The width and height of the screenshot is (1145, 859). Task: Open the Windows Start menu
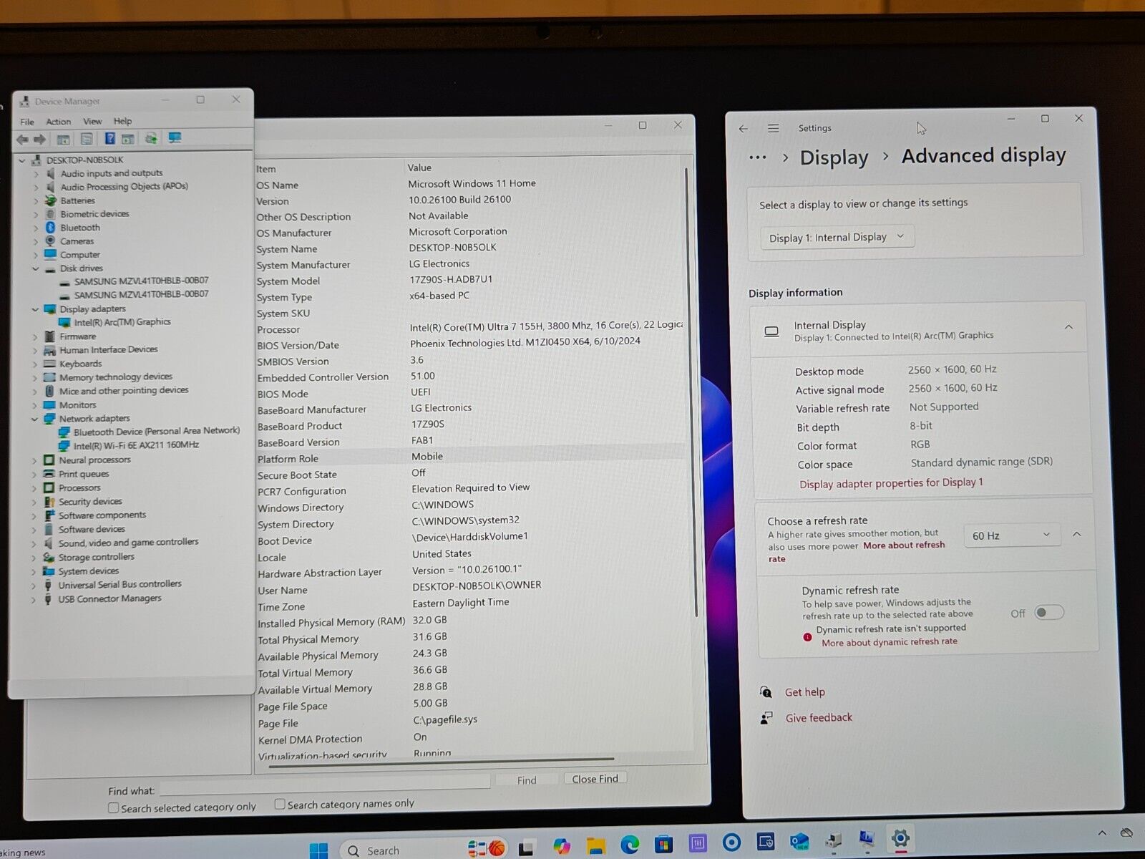[x=318, y=850]
